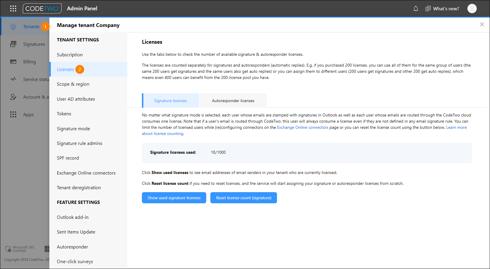The width and height of the screenshot is (490, 269).
Task: Open the Subscription settings page
Action: (x=70, y=55)
